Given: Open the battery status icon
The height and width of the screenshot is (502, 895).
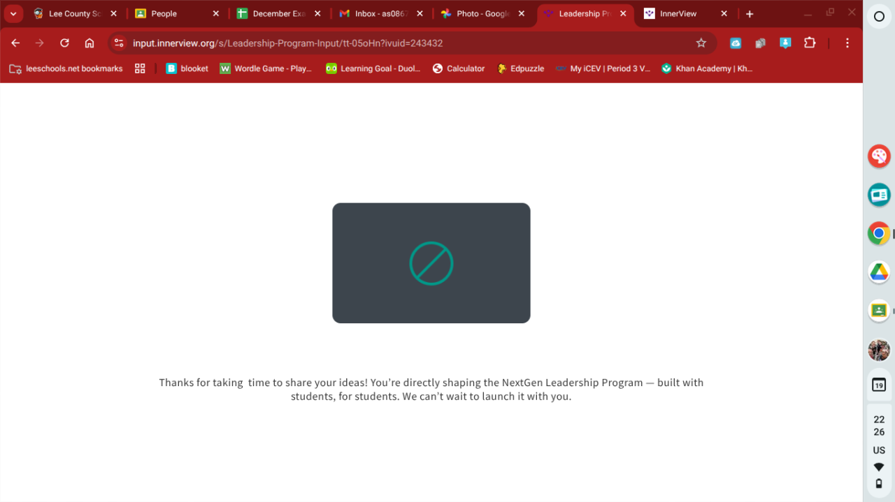Looking at the screenshot, I should (879, 483).
